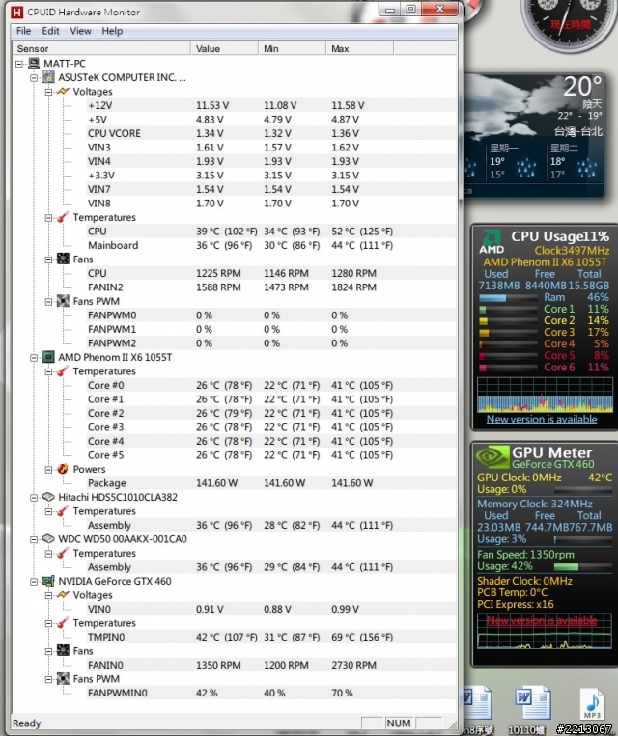Select the CPU VCORE voltage row
618x737 pixels.
tap(271, 133)
